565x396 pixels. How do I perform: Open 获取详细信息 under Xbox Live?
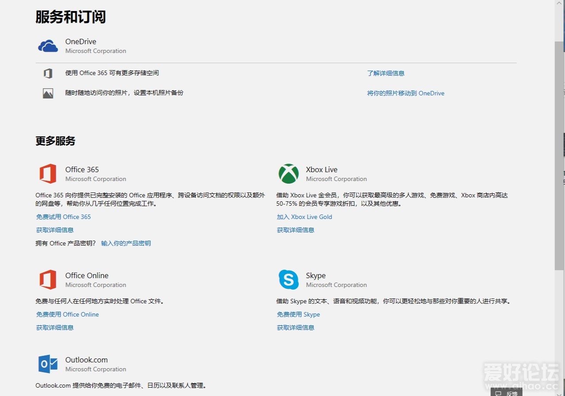coord(295,230)
